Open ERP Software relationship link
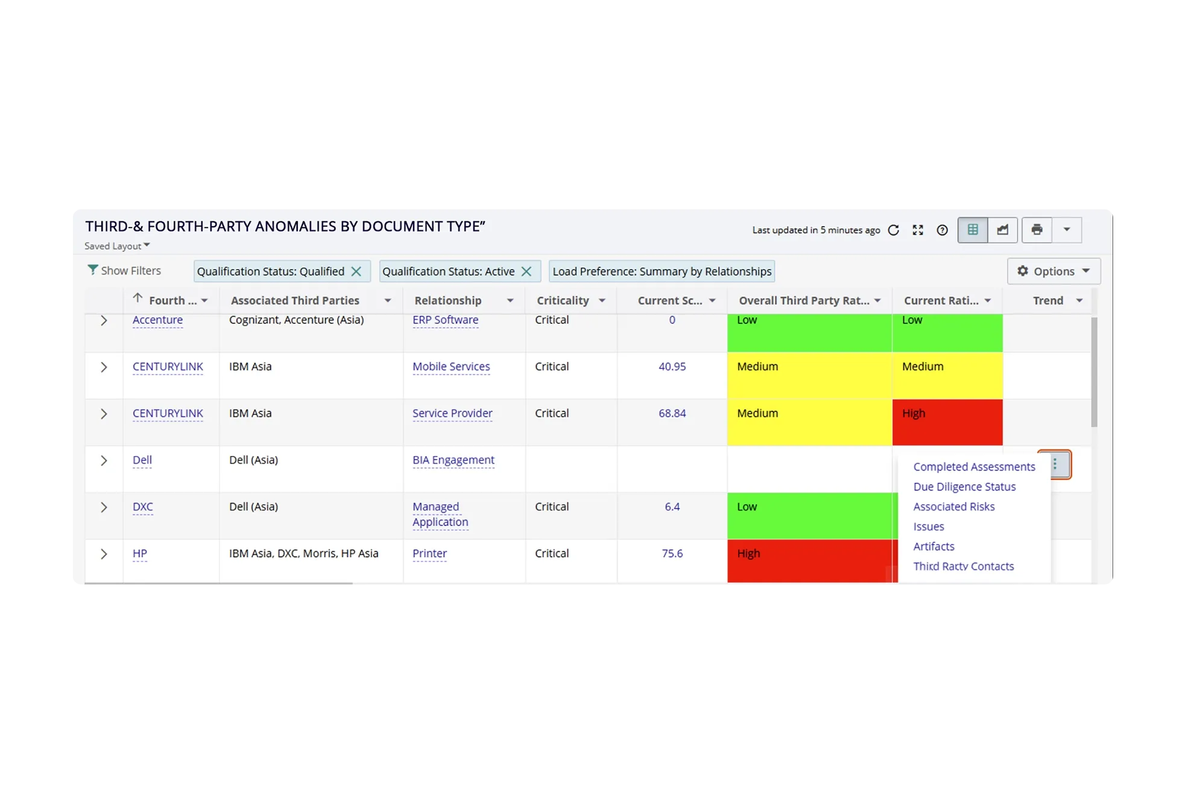Screen dimensions: 1191x792 tap(445, 320)
